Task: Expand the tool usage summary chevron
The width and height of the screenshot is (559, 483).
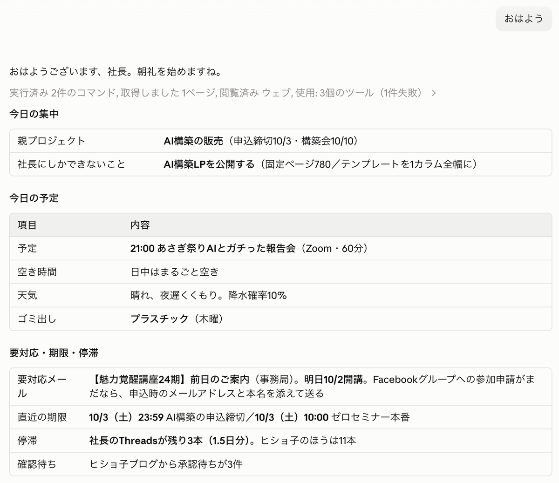Action: pyautogui.click(x=434, y=93)
